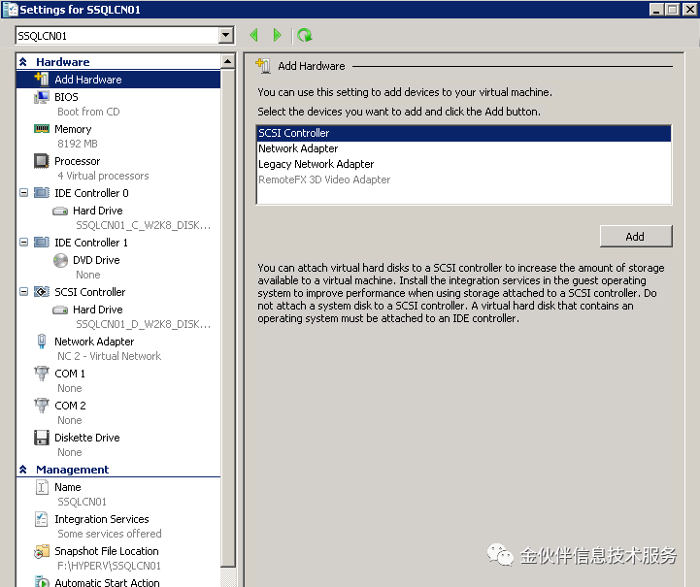This screenshot has height=587, width=700.
Task: Click the SCSI Controller icon in tree
Action: point(42,292)
